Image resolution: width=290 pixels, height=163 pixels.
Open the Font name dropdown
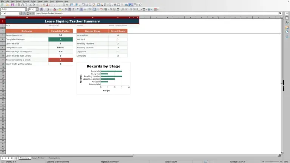click(x=26, y=9)
